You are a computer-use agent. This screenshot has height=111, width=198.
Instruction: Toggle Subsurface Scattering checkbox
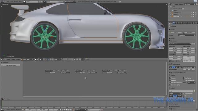click(x=170, y=83)
